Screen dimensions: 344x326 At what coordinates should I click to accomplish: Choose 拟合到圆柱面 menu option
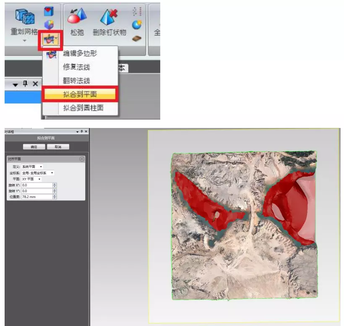tap(83, 108)
